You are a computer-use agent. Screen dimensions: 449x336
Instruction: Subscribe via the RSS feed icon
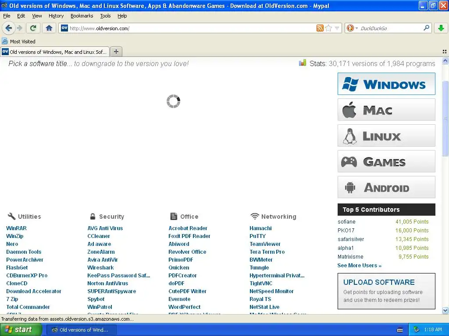click(x=320, y=28)
